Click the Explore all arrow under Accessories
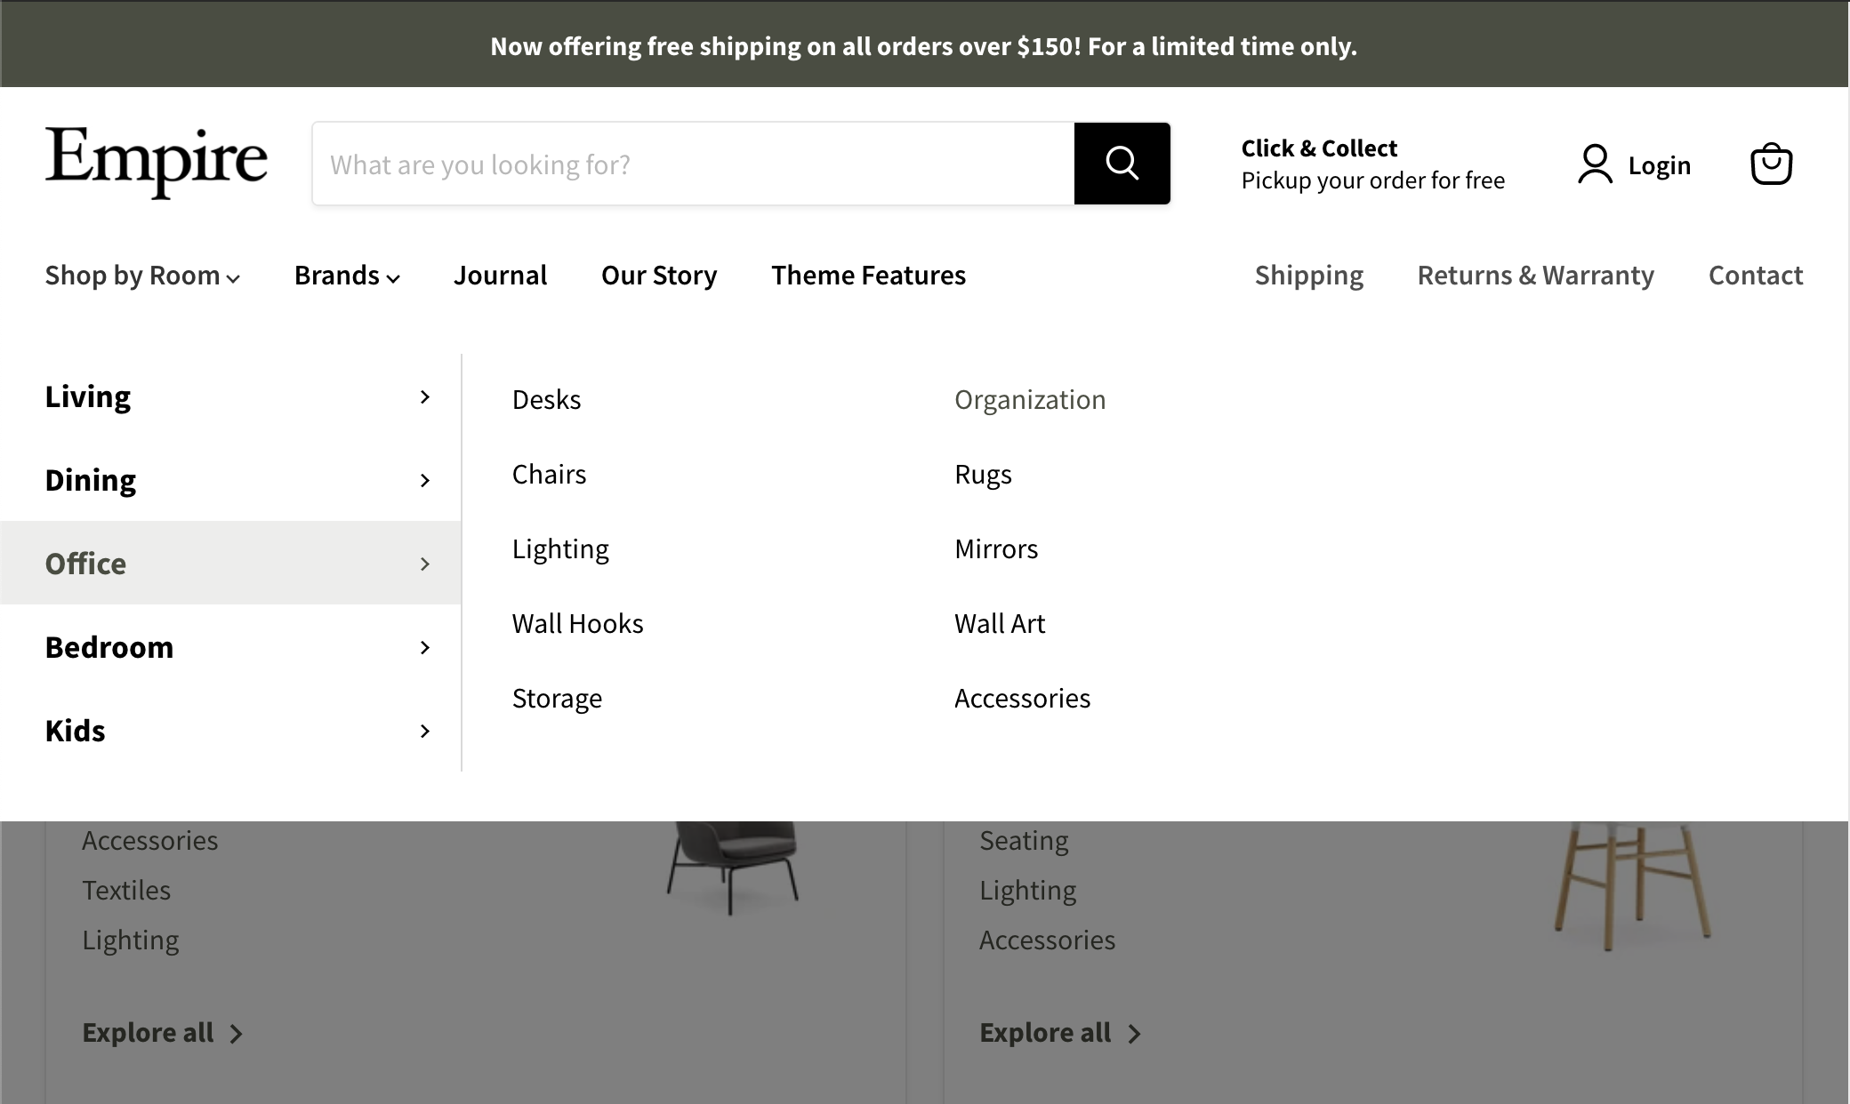 pyautogui.click(x=1134, y=1032)
